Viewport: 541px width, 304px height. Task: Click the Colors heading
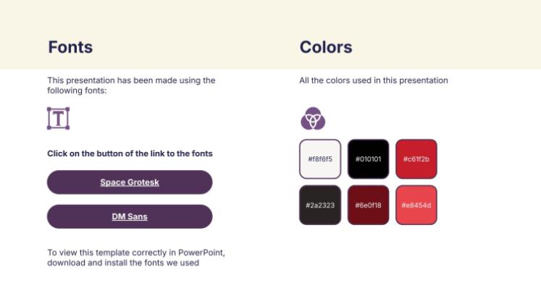pyautogui.click(x=326, y=48)
